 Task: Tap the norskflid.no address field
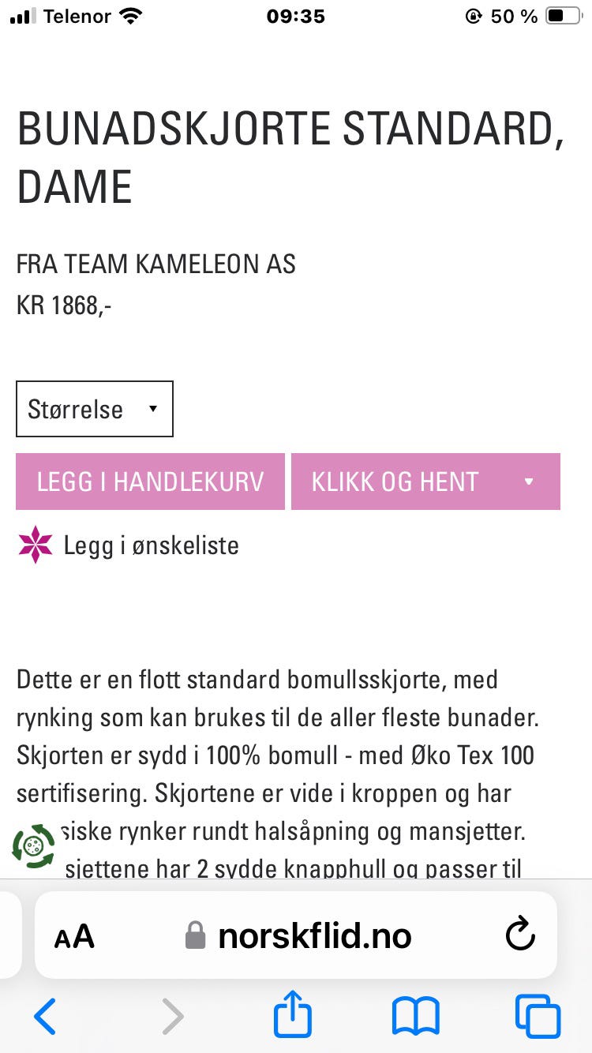tap(296, 935)
